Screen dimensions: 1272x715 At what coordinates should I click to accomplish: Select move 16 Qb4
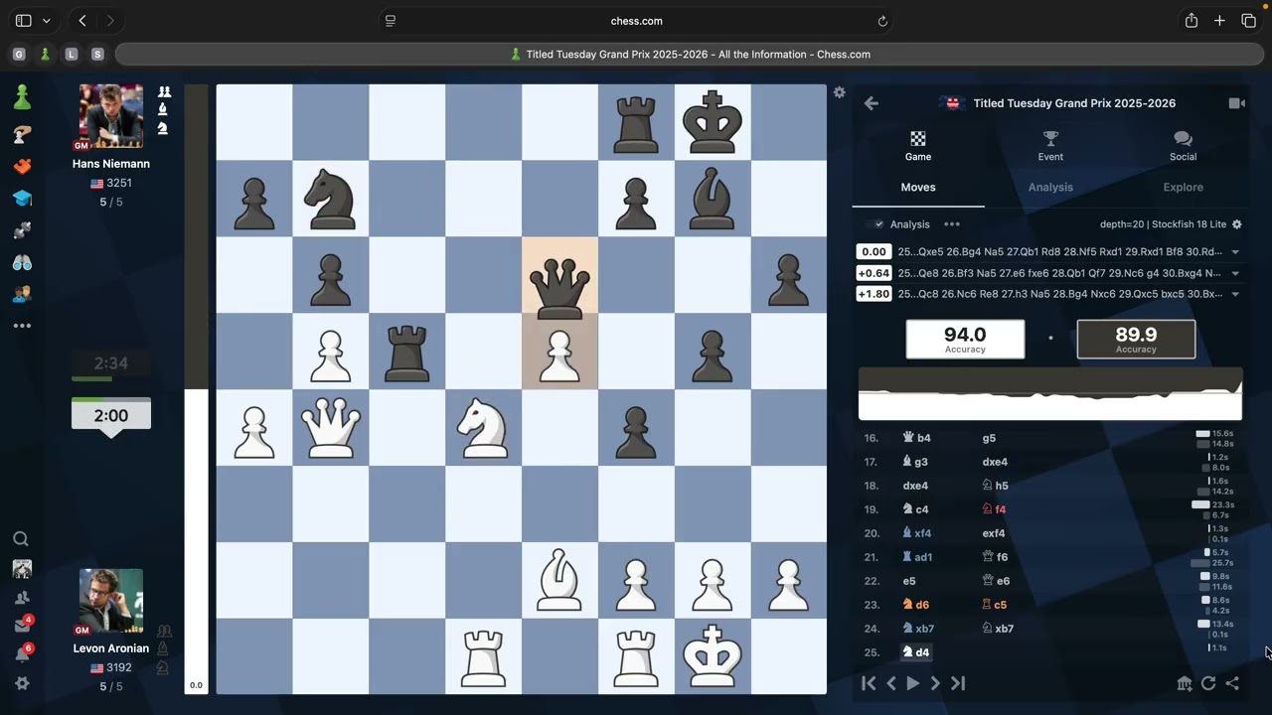click(916, 438)
